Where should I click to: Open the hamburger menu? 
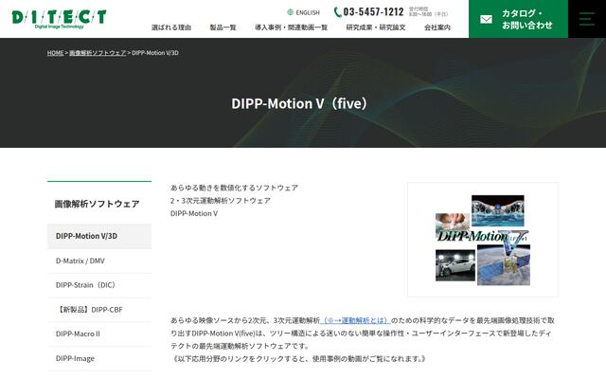[587, 19]
